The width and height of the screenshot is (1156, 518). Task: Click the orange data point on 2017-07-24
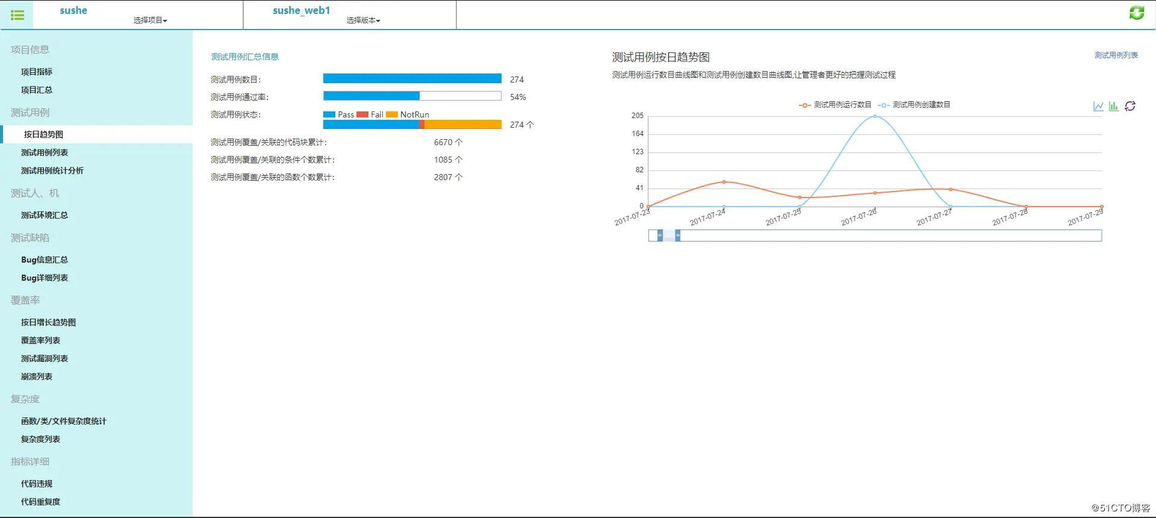coord(724,181)
